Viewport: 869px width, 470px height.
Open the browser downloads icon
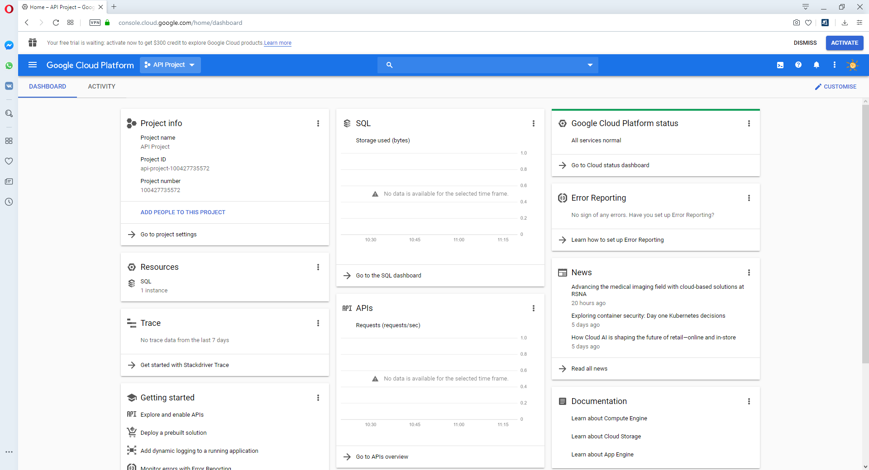coord(845,23)
